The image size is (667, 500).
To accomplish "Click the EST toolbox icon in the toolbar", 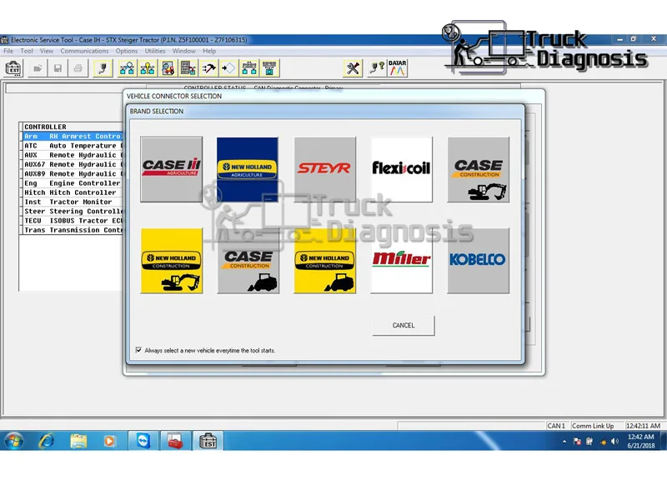I will 13,68.
